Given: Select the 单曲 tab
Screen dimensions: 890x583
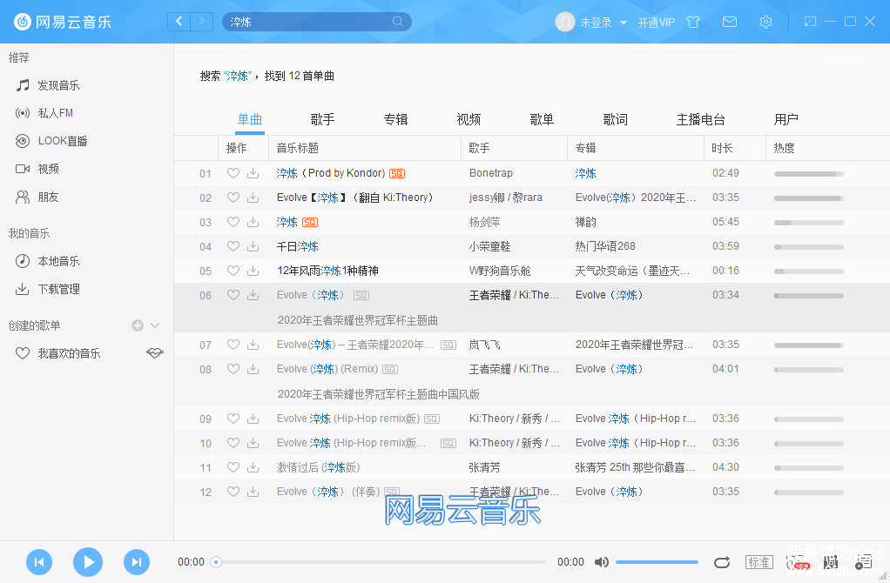Looking at the screenshot, I should point(250,120).
